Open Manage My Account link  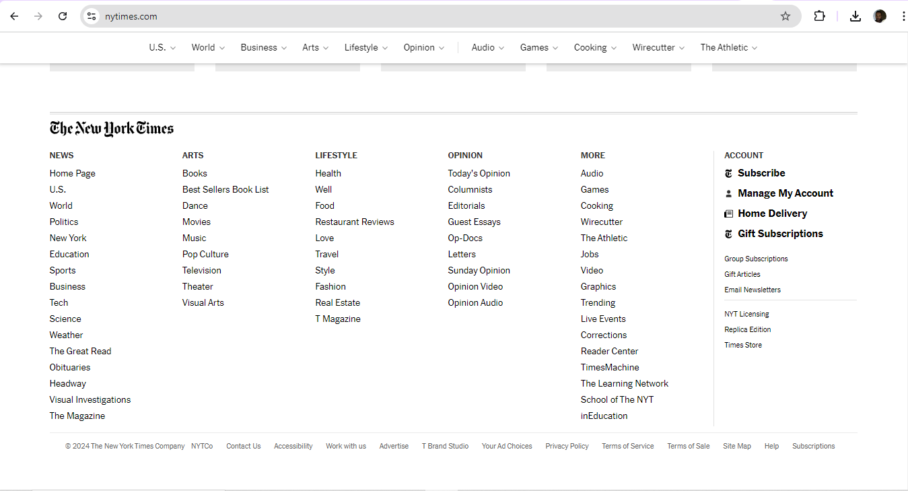(x=785, y=193)
